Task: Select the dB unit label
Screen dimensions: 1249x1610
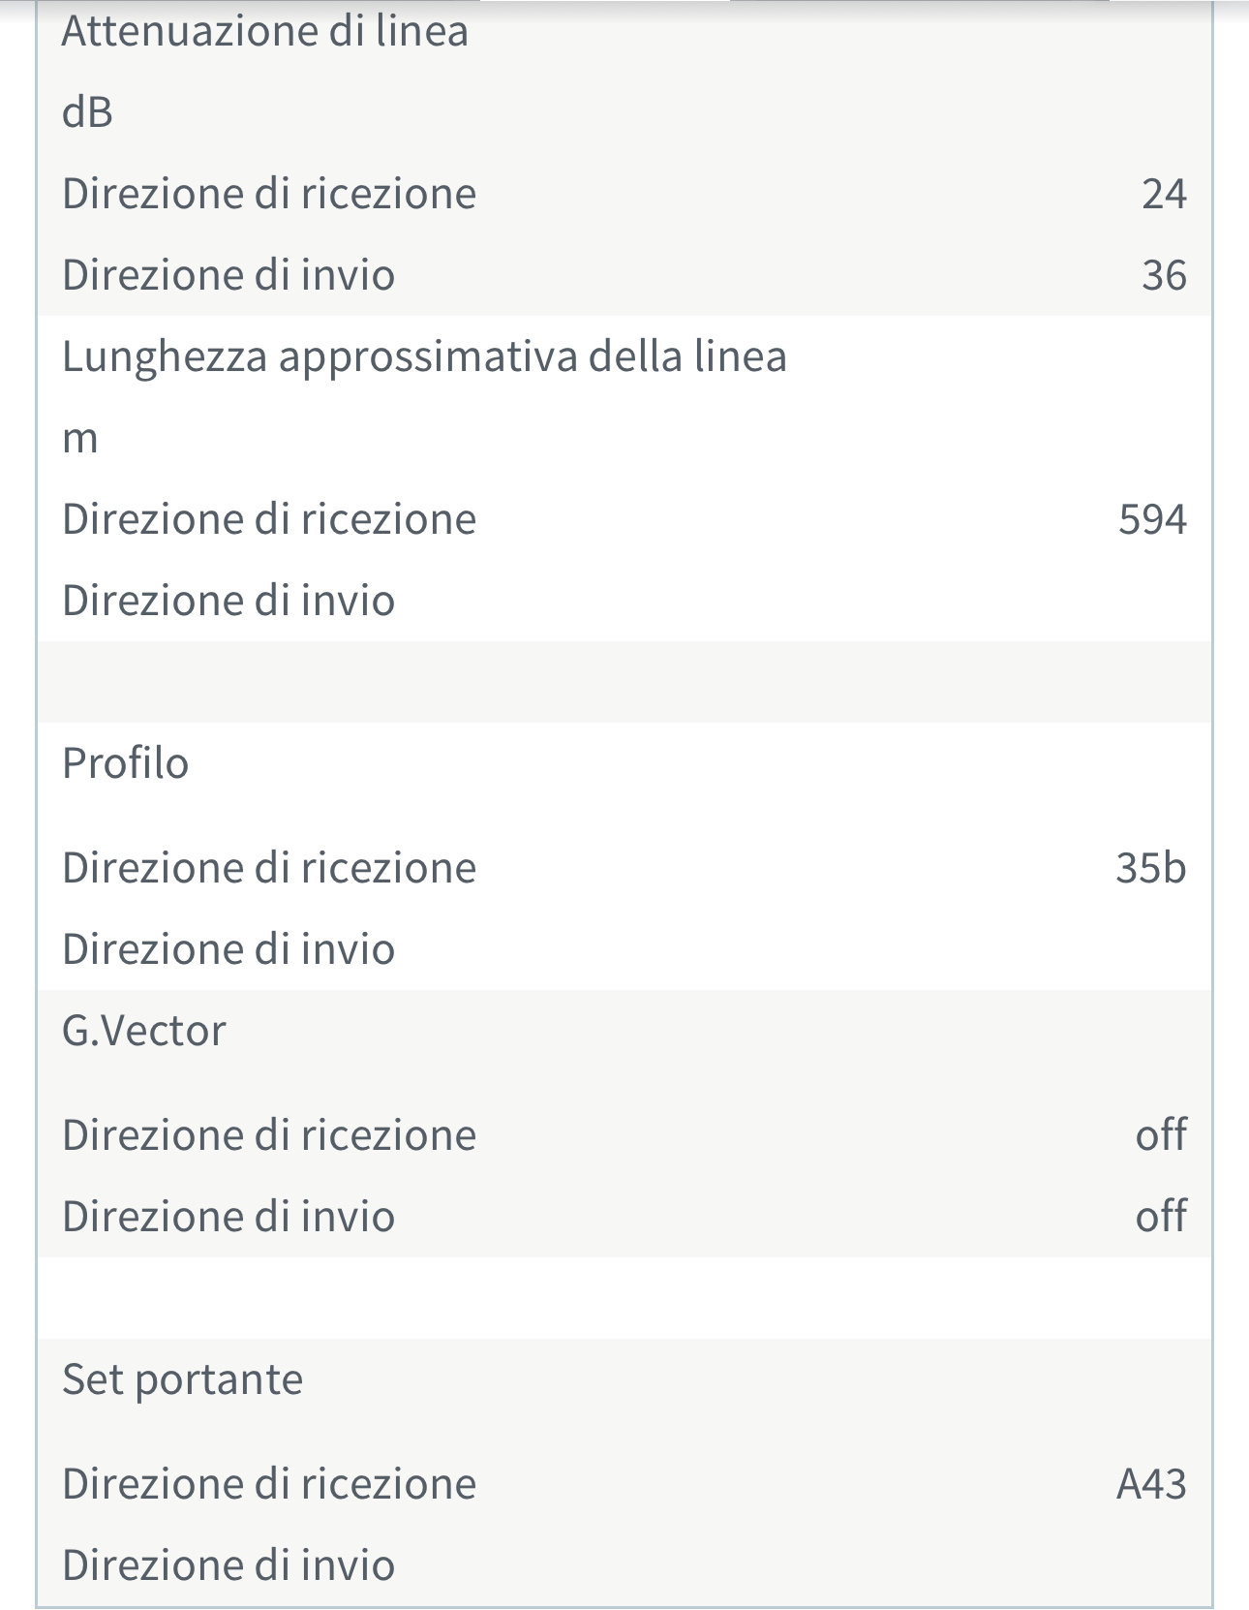Action: coord(87,112)
